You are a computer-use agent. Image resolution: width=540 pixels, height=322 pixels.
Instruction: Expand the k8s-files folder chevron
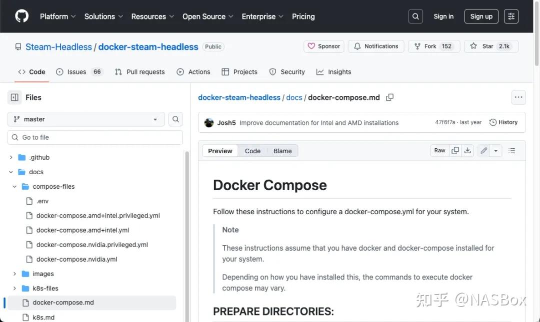[x=14, y=288]
